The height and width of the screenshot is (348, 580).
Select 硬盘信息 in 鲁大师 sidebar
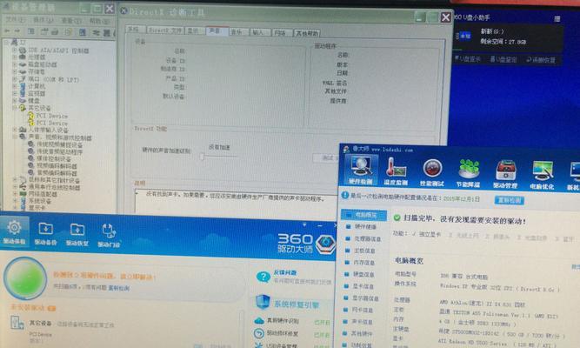point(363,275)
